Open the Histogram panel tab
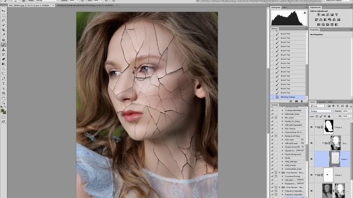The image size is (353, 198). tap(276, 7)
